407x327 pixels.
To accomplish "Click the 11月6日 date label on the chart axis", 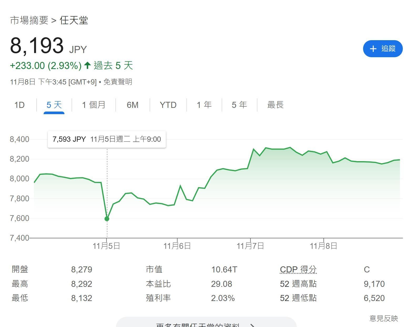I will pyautogui.click(x=177, y=246).
